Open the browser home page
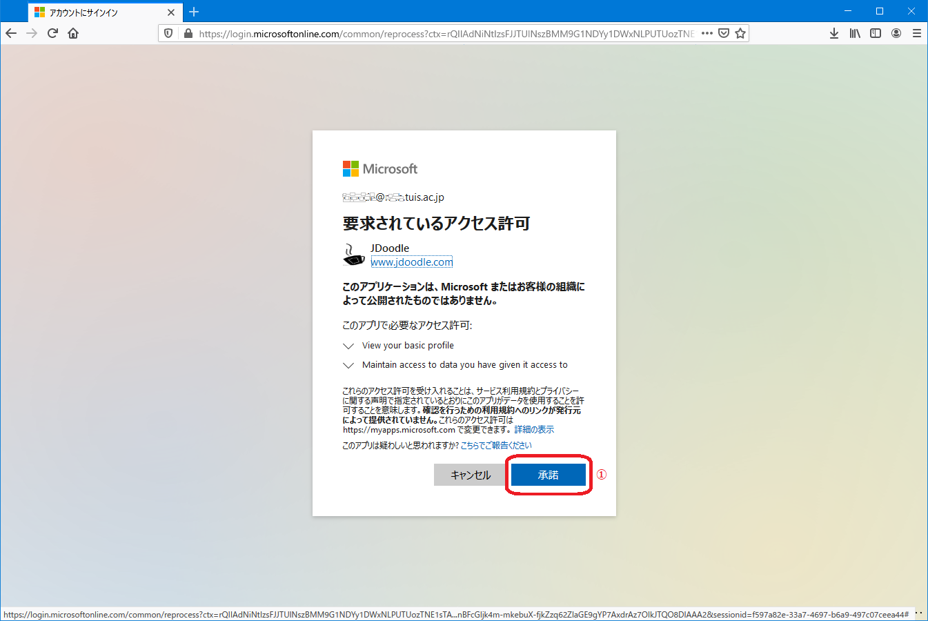This screenshot has width=928, height=621. pos(73,33)
